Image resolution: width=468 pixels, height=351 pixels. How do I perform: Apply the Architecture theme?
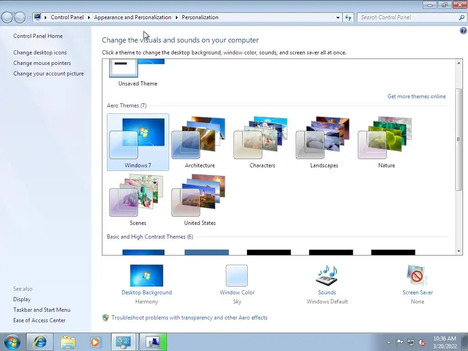pos(200,142)
